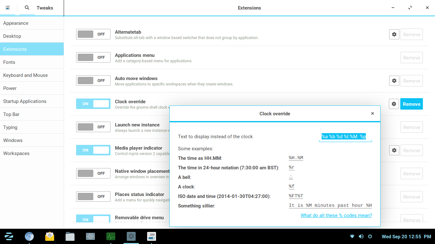Open the Keyboard and Mouse section

pyautogui.click(x=25, y=75)
